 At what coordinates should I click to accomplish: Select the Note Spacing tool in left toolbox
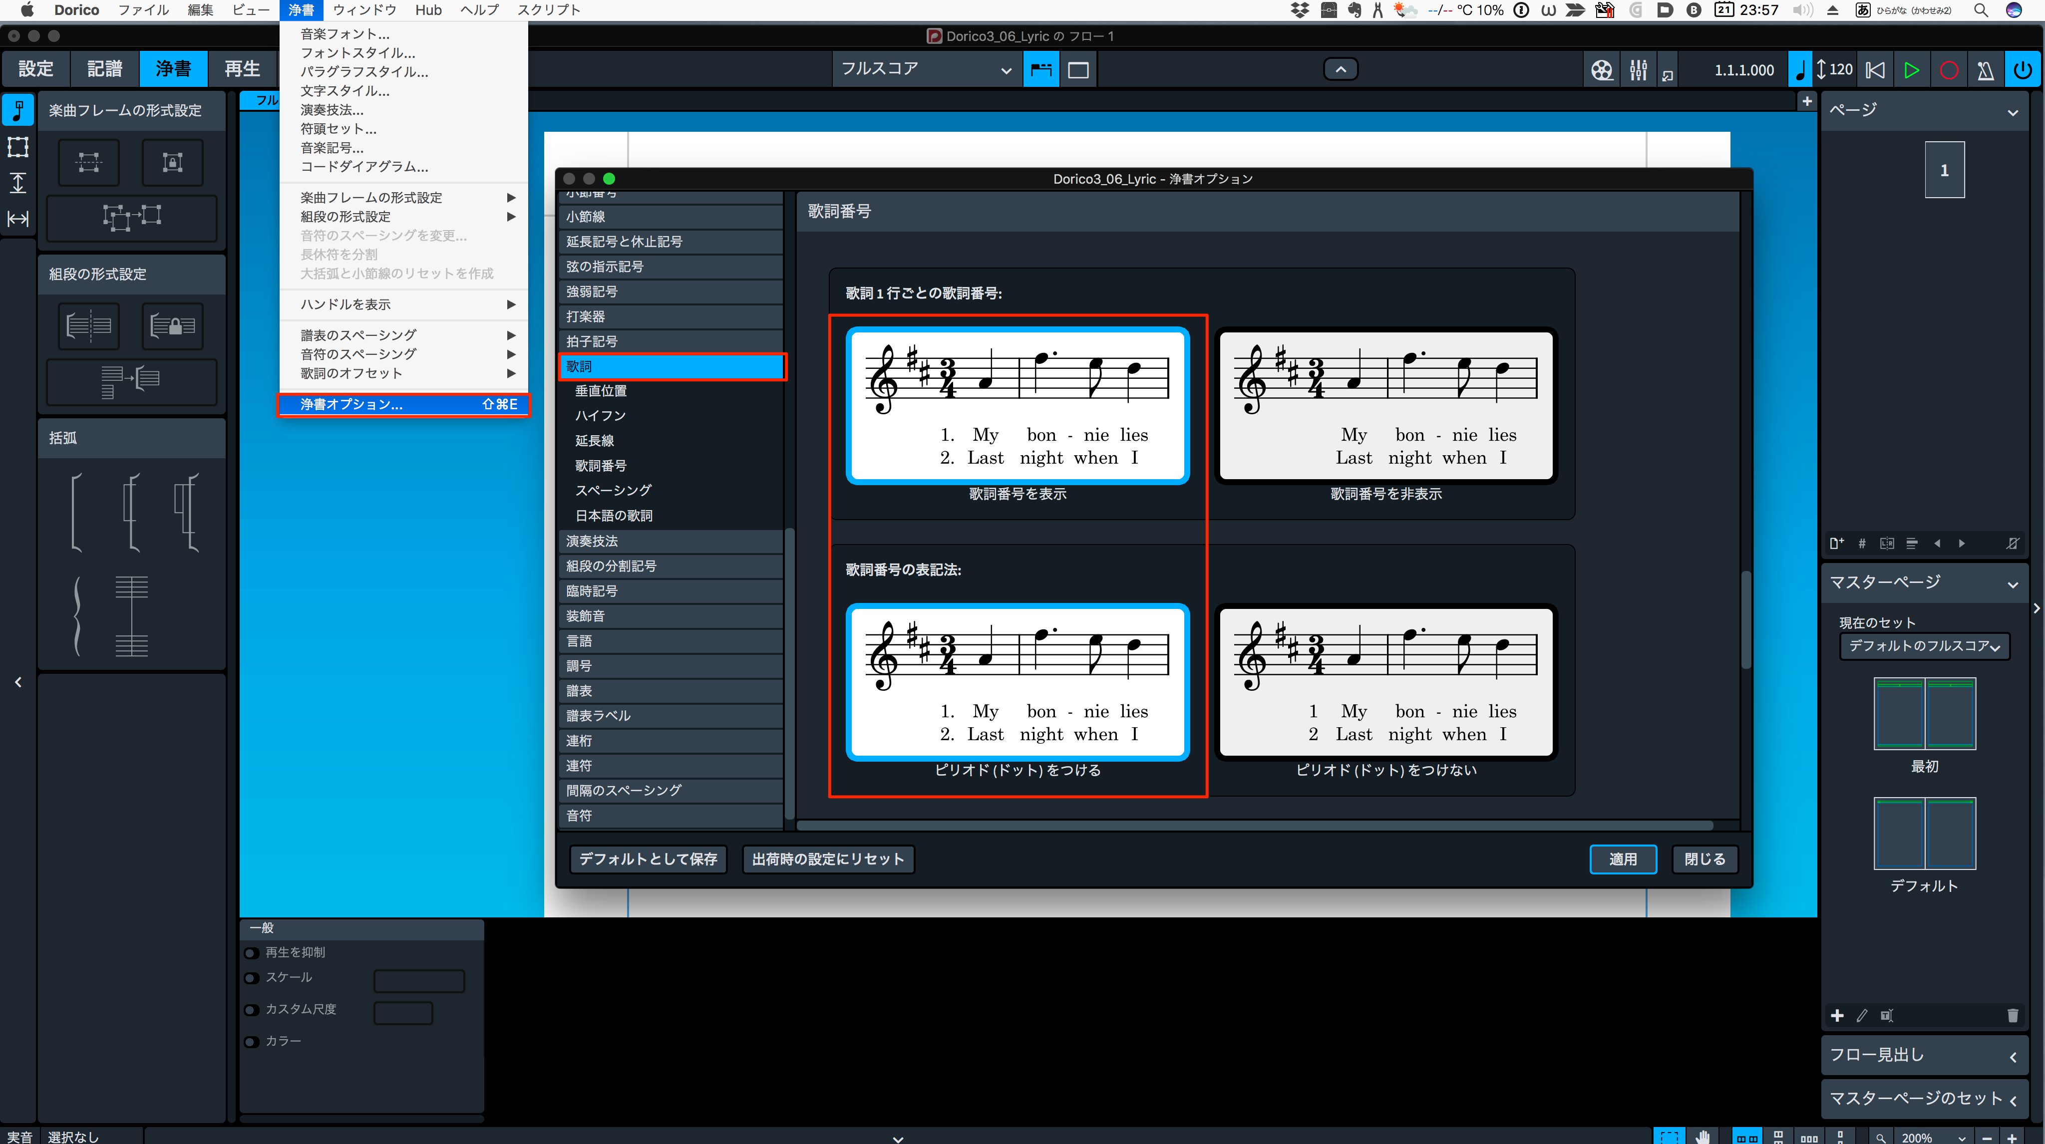[17, 219]
